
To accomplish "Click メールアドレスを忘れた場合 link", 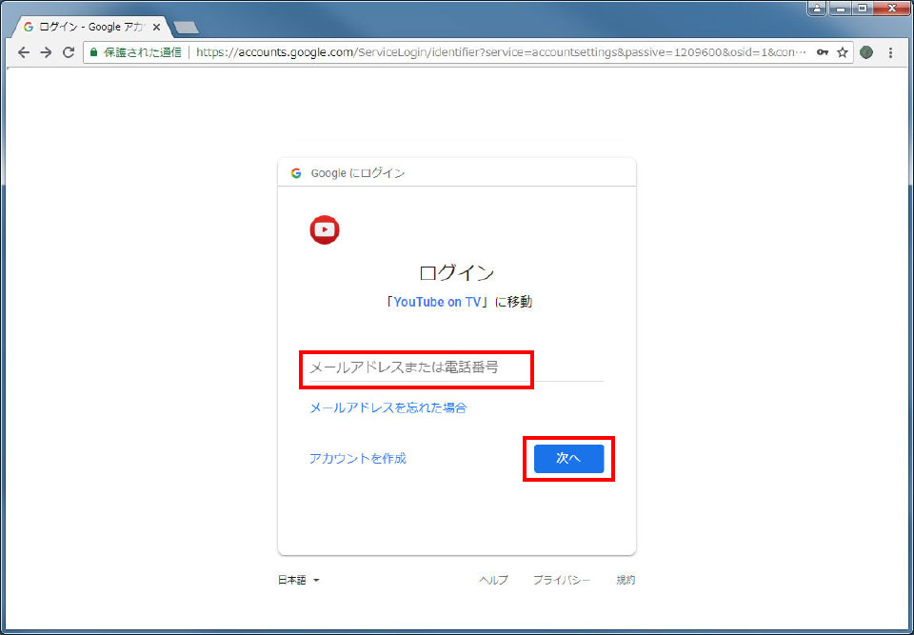I will coord(388,407).
